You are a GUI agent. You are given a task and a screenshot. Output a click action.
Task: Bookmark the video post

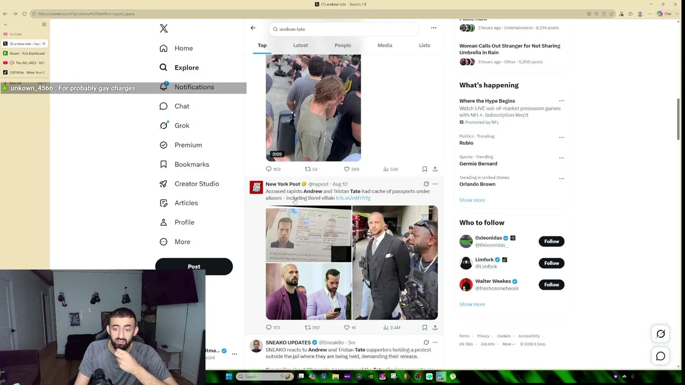tap(425, 169)
